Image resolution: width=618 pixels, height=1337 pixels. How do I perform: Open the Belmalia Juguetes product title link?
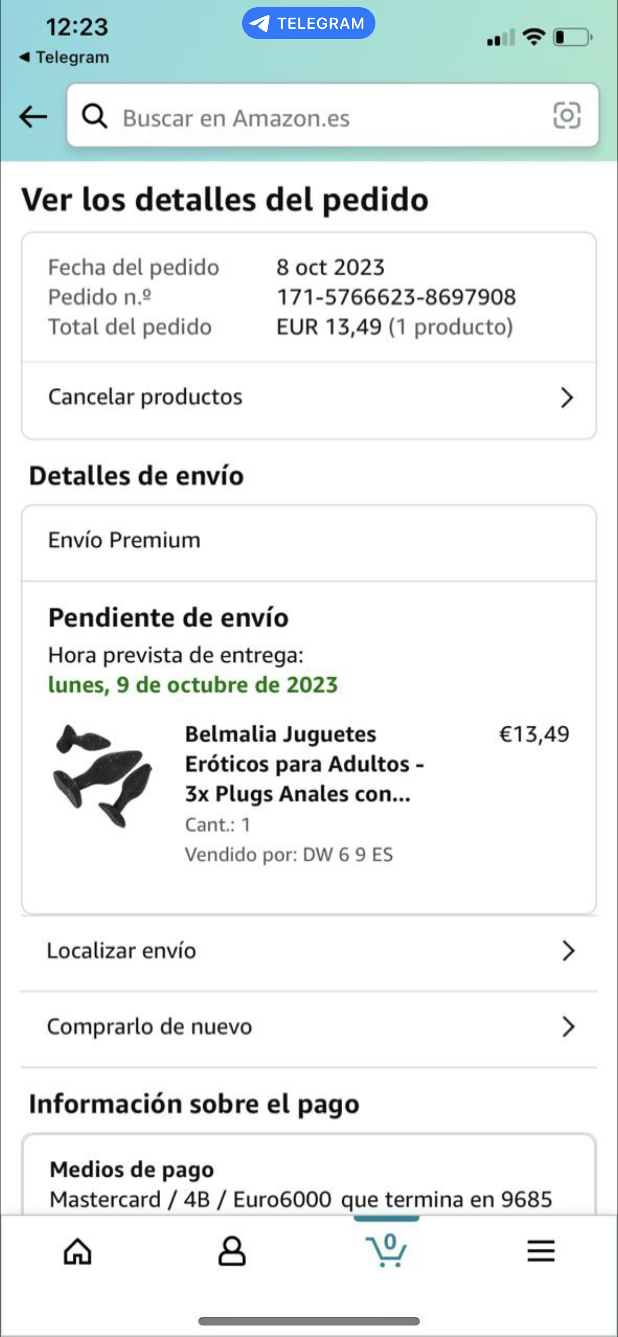[305, 764]
